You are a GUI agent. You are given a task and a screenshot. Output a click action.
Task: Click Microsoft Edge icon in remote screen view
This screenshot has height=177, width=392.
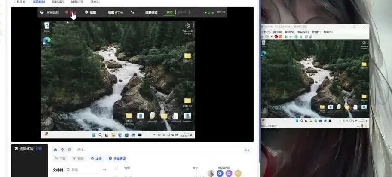point(47,43)
